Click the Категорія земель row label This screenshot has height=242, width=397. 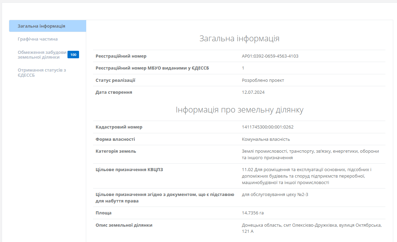coord(116,151)
